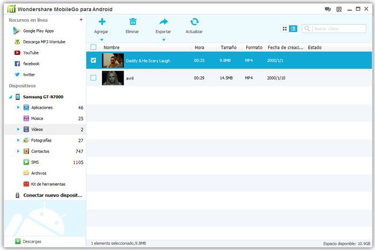375x250 pixels.
Task: Click Daddy & His Scary Laugh title
Action: [x=148, y=61]
